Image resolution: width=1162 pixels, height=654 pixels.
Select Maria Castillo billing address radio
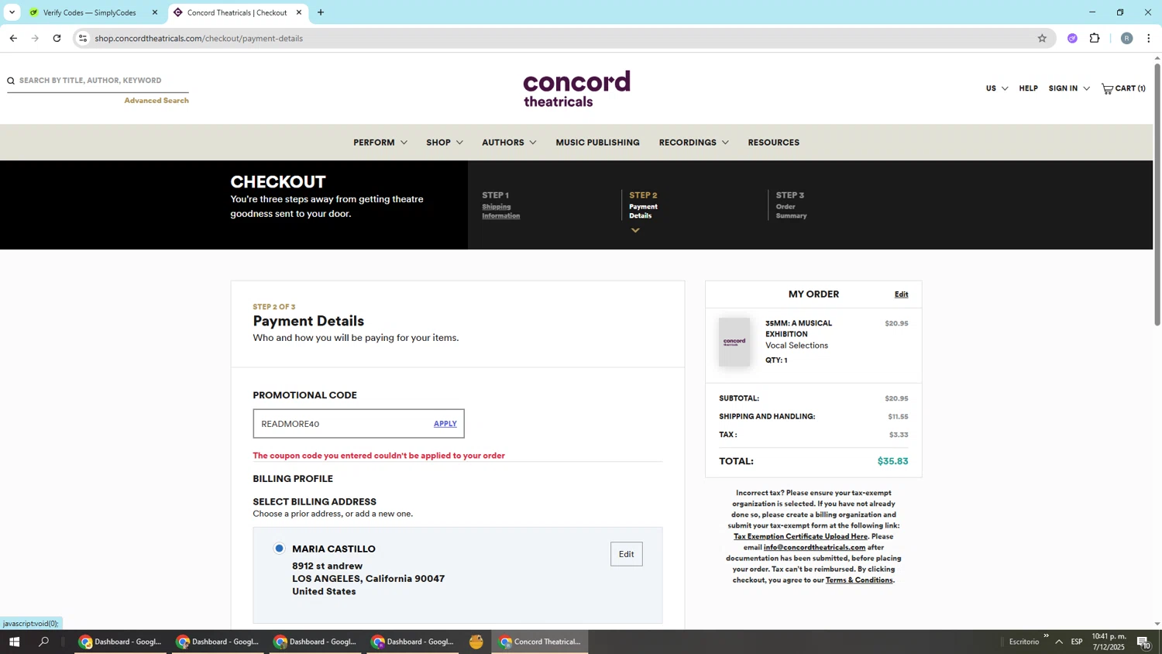pos(280,549)
